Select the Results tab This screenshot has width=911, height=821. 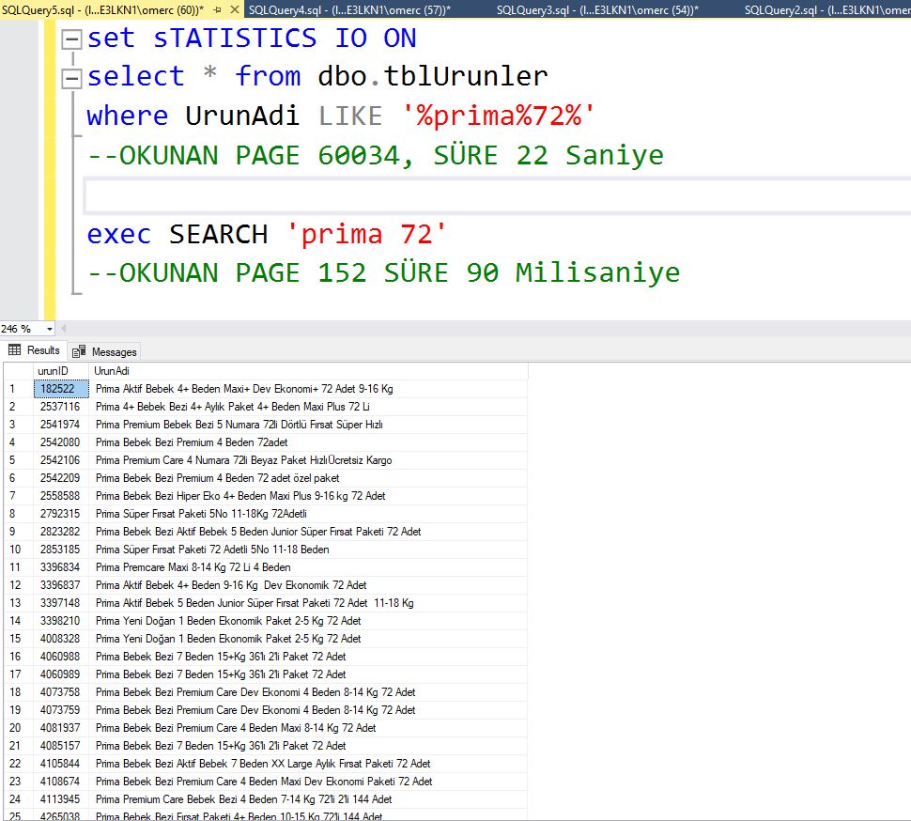(x=43, y=350)
